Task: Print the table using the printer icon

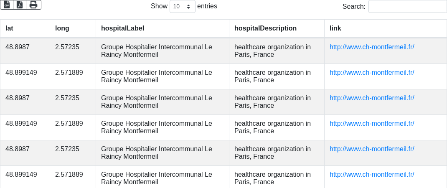Action: 33,5
